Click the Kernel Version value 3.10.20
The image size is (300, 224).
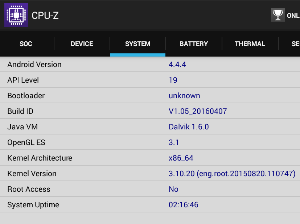pos(232,174)
